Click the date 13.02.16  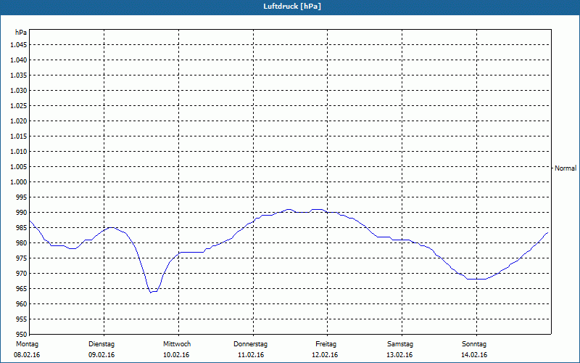[x=399, y=355]
